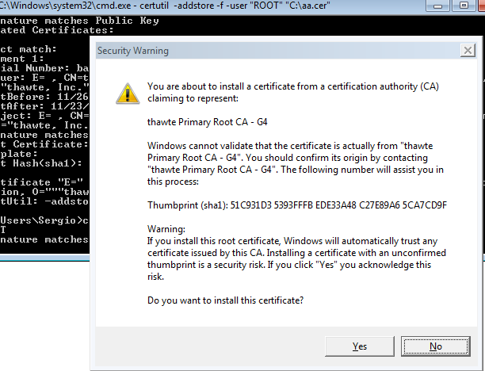The height and width of the screenshot is (371, 485).
Task: Close the Security Warning dialog
Action: coord(468,50)
